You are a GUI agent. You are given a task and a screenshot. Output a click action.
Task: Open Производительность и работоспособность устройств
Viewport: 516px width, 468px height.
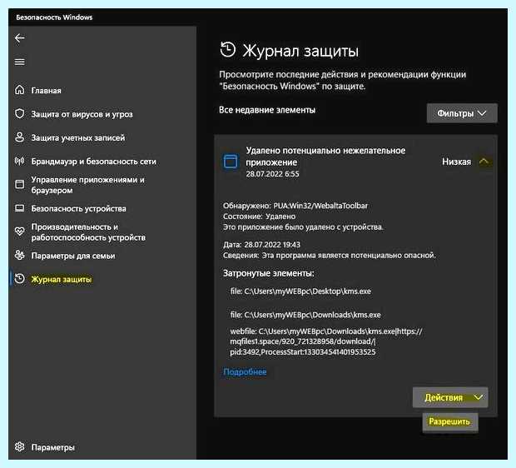[88, 232]
